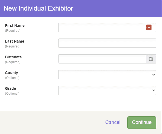Focus the First Name text field
162x134 pixels.
point(107,27)
